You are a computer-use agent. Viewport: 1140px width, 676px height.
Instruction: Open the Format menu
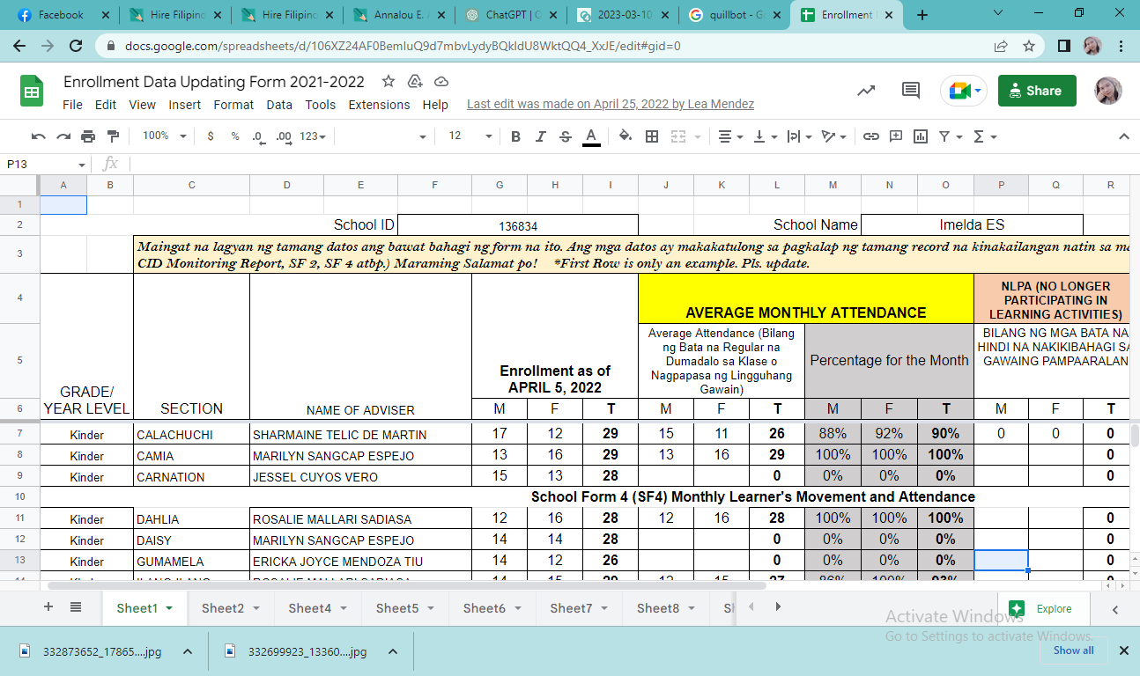(x=233, y=105)
